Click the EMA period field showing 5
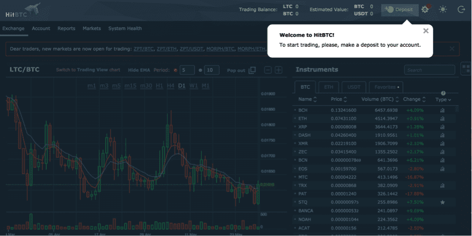The image size is (472, 236). pos(187,70)
